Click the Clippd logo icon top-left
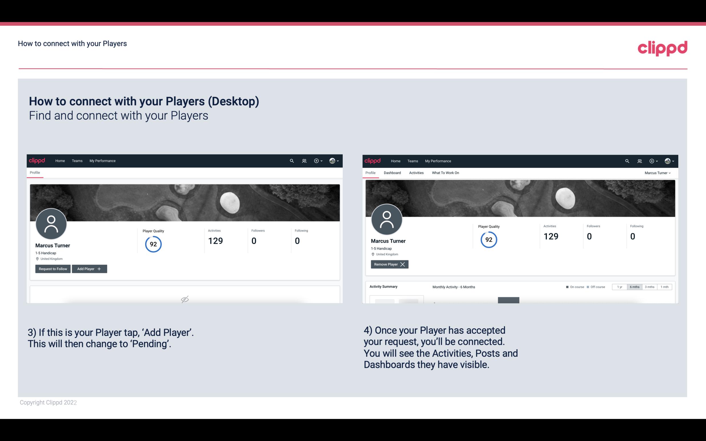 click(38, 160)
